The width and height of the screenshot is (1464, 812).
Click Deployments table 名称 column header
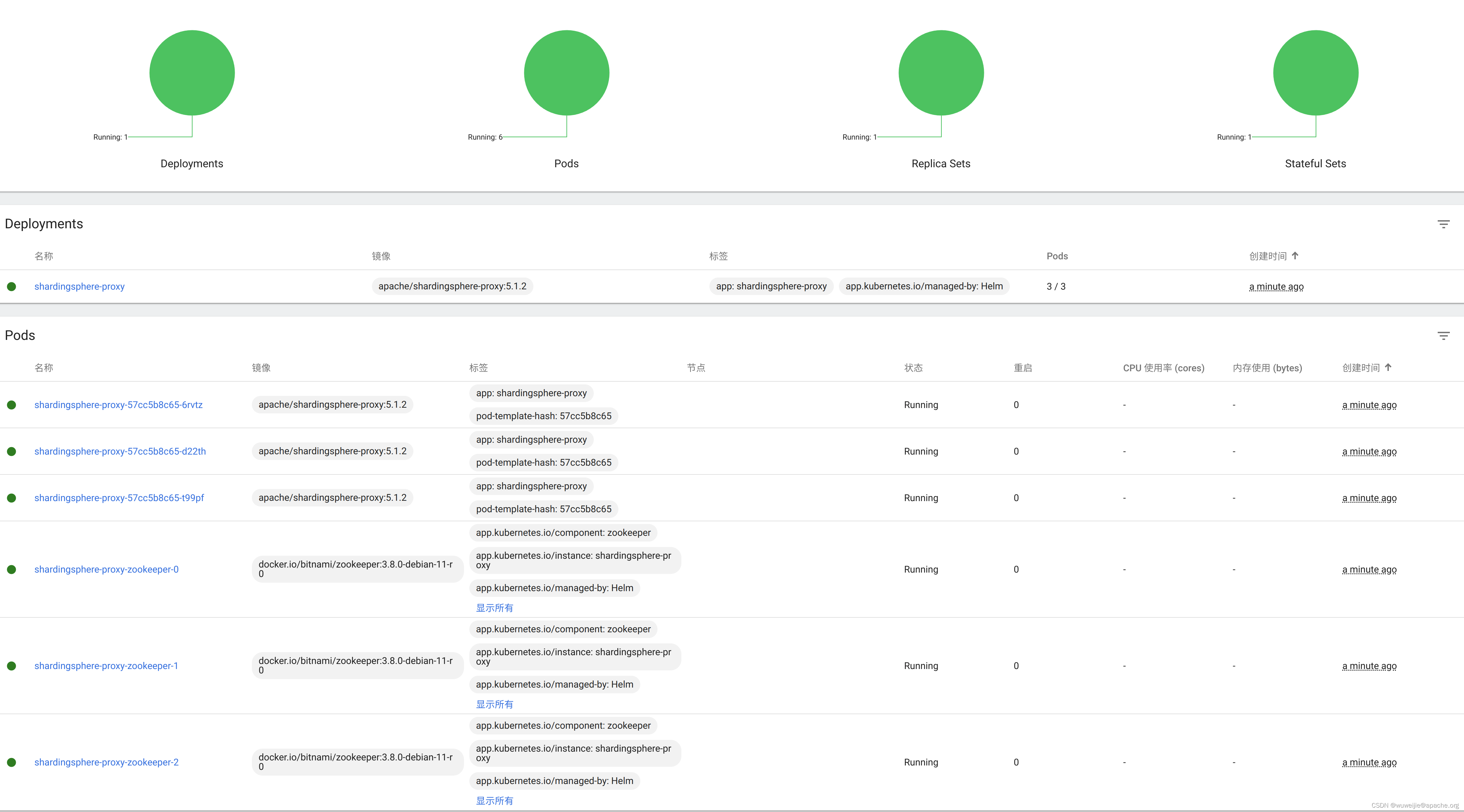(x=44, y=256)
